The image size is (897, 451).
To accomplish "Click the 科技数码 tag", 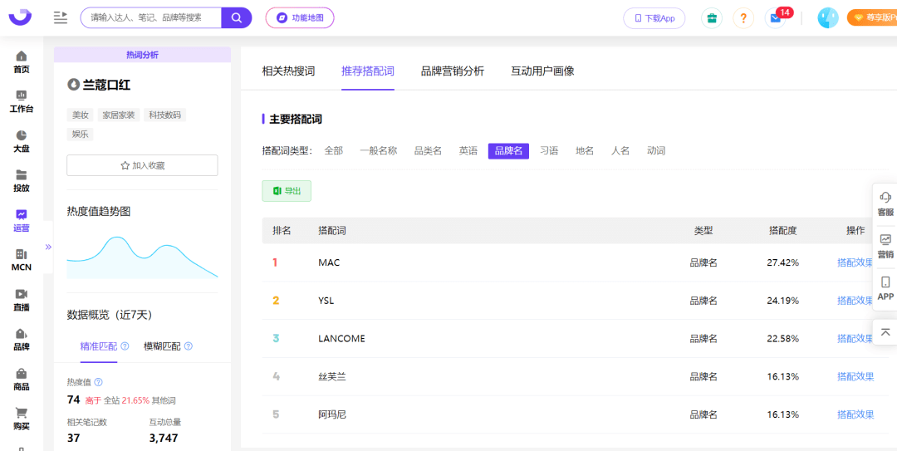I will click(x=164, y=115).
